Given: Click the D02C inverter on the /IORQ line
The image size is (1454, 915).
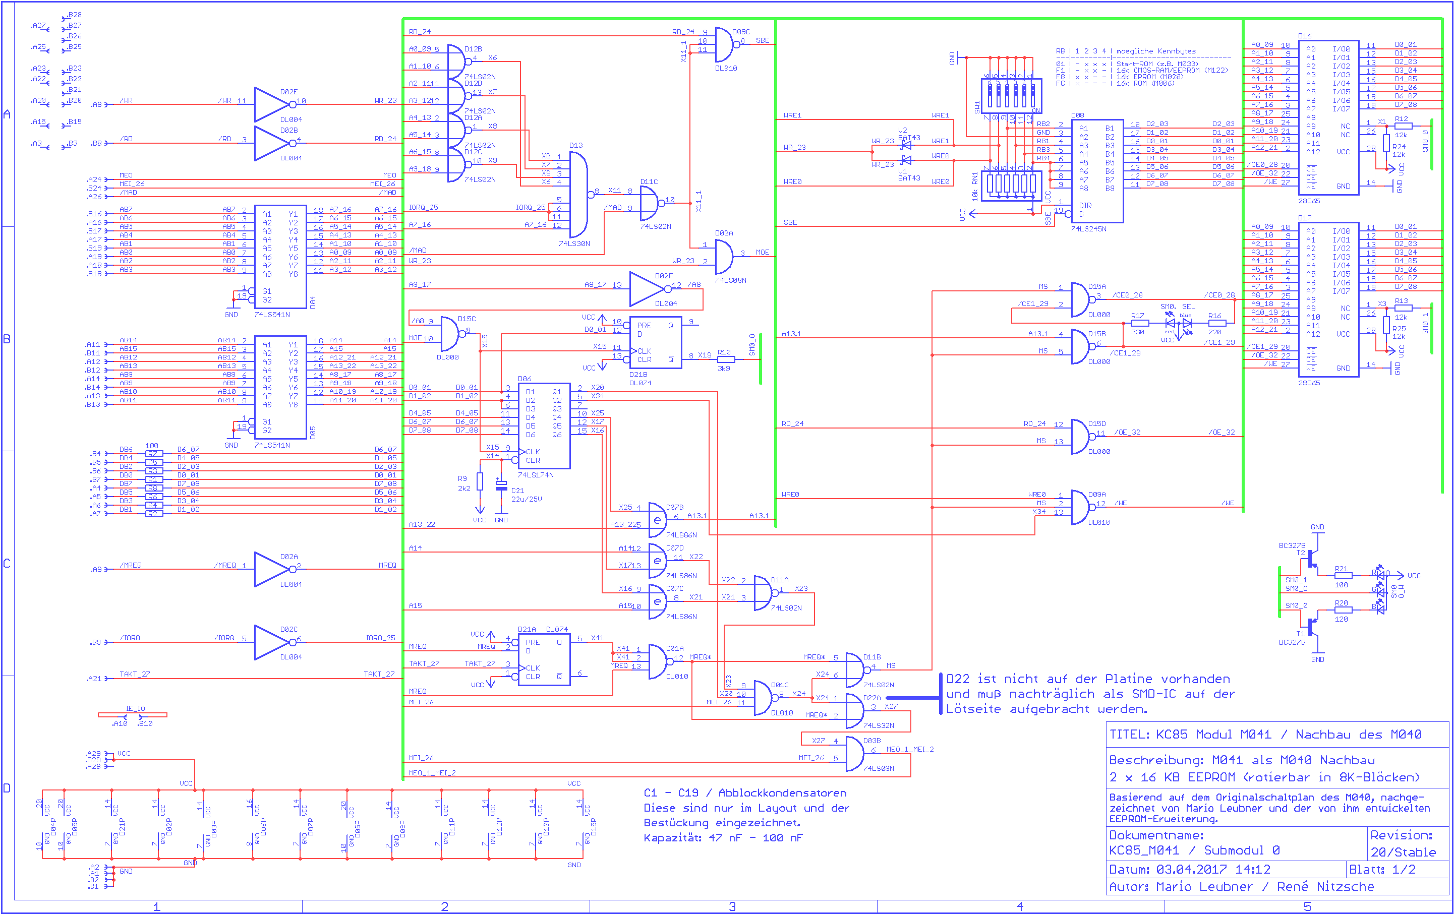Looking at the screenshot, I should coord(275,642).
